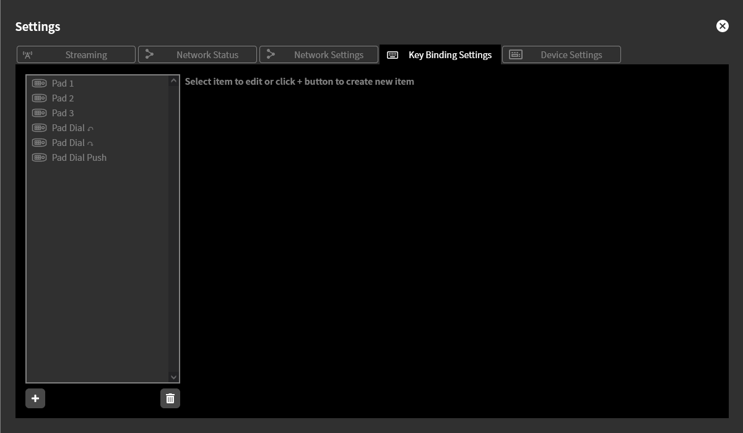The height and width of the screenshot is (433, 743).
Task: Click the list's scroll down arrow
Action: [173, 377]
